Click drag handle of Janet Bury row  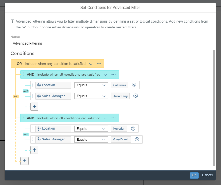[x=33, y=96]
